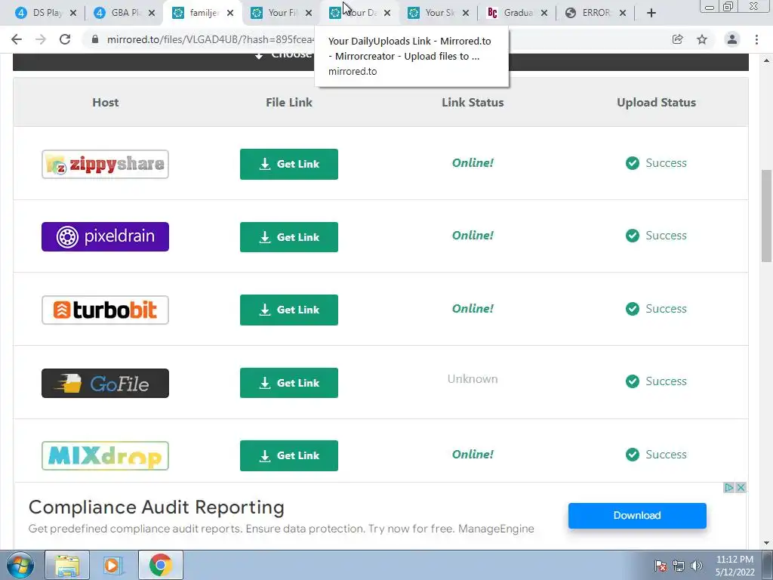
Task: Click the page vertical scrollbar thumb
Action: coord(766,216)
